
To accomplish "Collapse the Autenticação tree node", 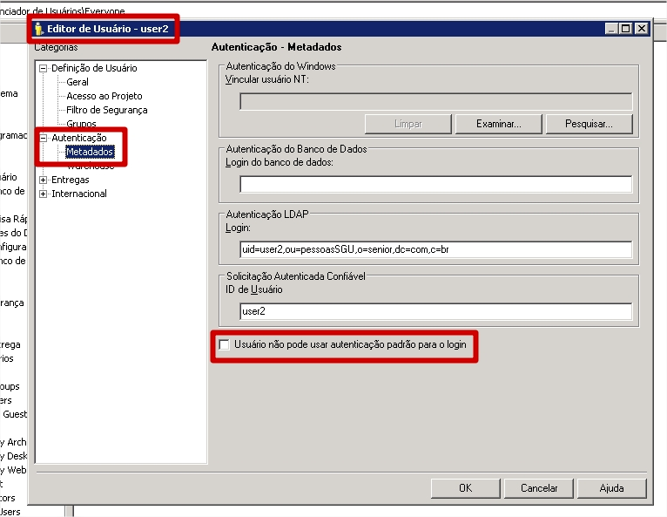I will click(43, 138).
